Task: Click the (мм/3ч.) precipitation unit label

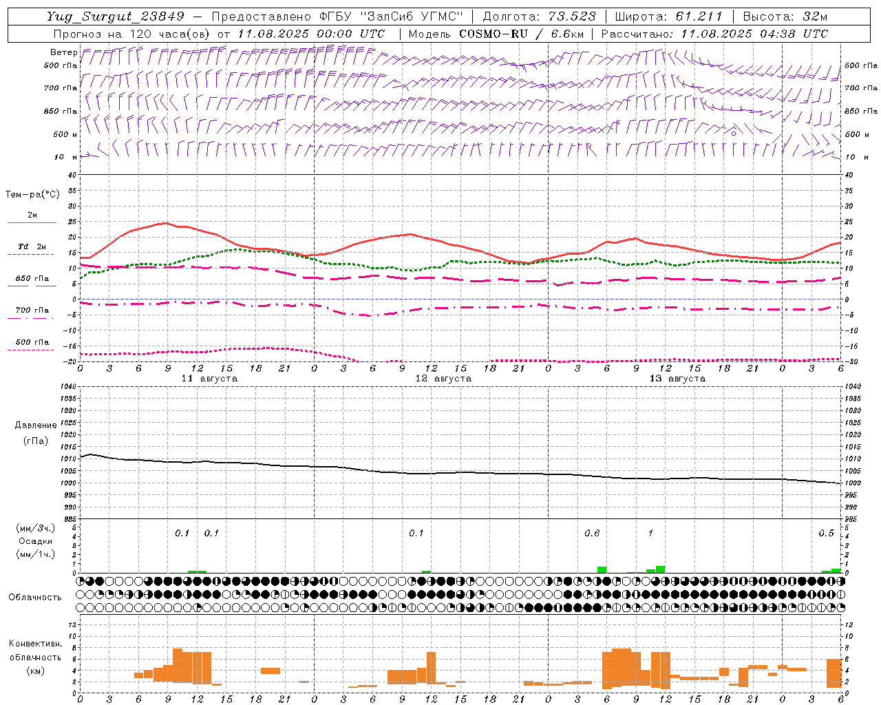Action: 36,528
